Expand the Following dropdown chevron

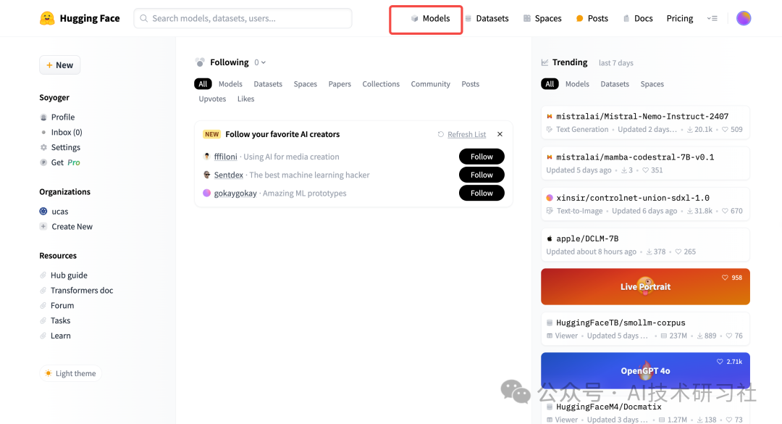click(x=264, y=63)
